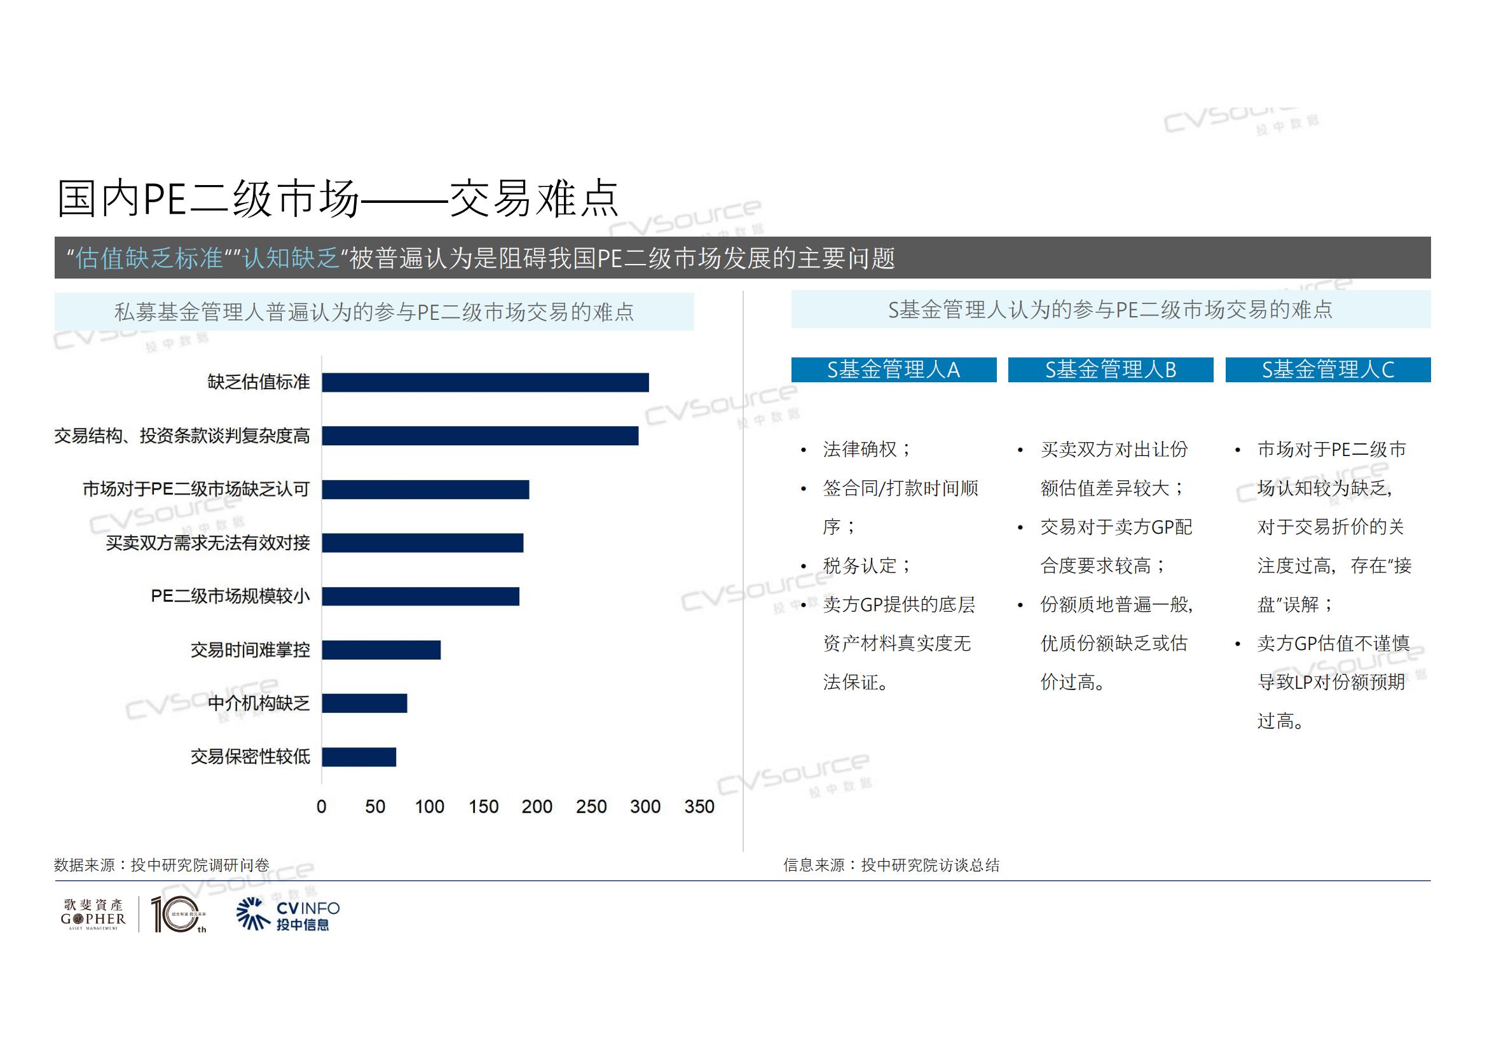Click the 中介机构缺乏 bar

[364, 703]
